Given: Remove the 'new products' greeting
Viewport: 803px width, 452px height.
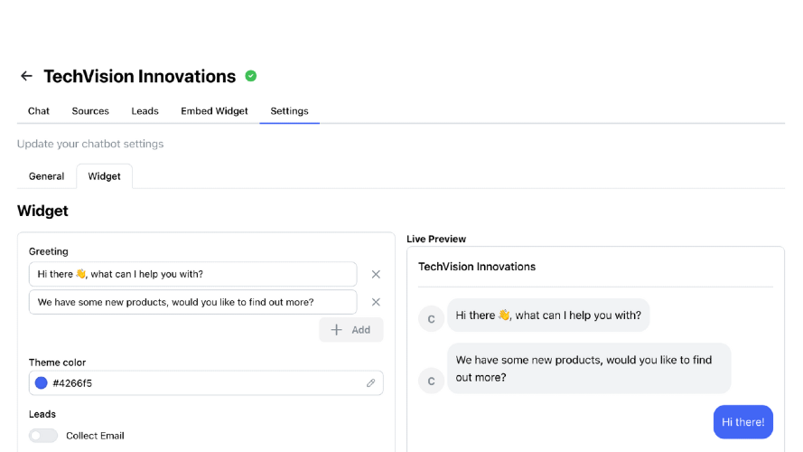Looking at the screenshot, I should (376, 302).
